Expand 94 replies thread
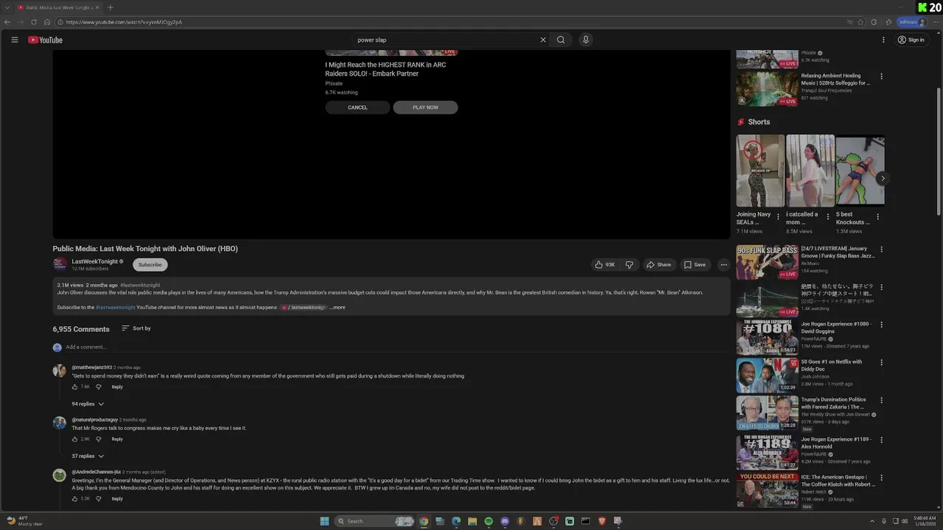This screenshot has width=943, height=530. (88, 404)
